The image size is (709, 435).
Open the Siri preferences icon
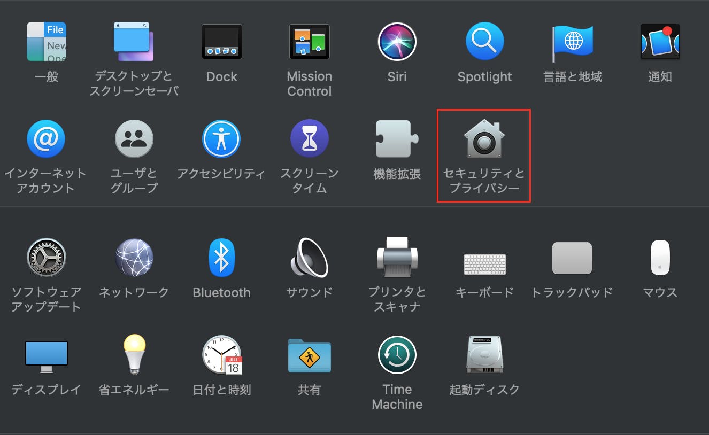pyautogui.click(x=397, y=42)
